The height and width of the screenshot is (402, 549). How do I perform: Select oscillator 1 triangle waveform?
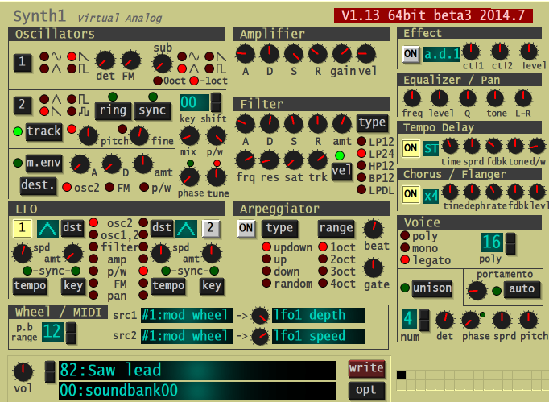tap(44, 68)
